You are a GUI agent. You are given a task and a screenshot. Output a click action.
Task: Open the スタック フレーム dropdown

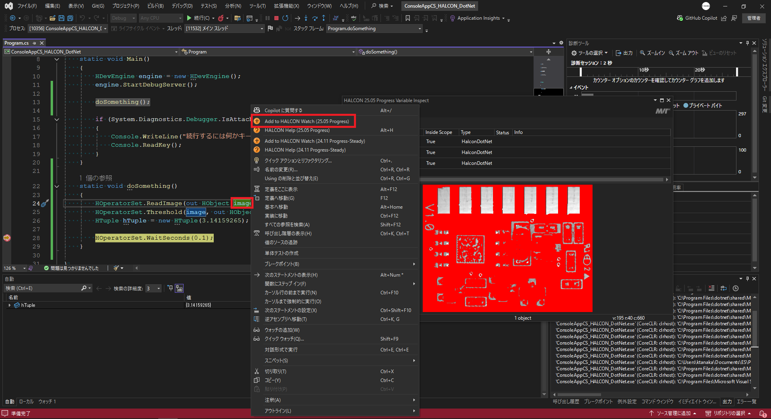point(420,29)
